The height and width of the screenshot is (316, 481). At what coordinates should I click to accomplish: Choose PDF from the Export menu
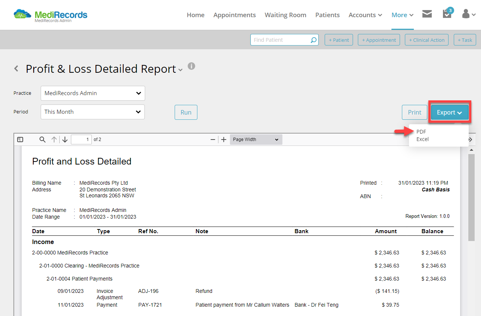(421, 132)
